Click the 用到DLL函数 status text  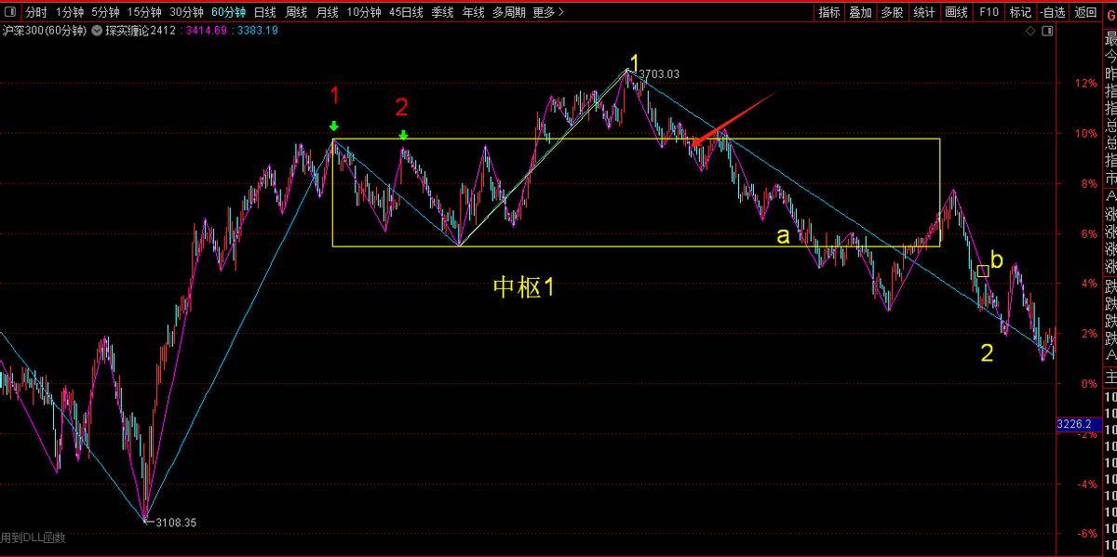tap(33, 537)
